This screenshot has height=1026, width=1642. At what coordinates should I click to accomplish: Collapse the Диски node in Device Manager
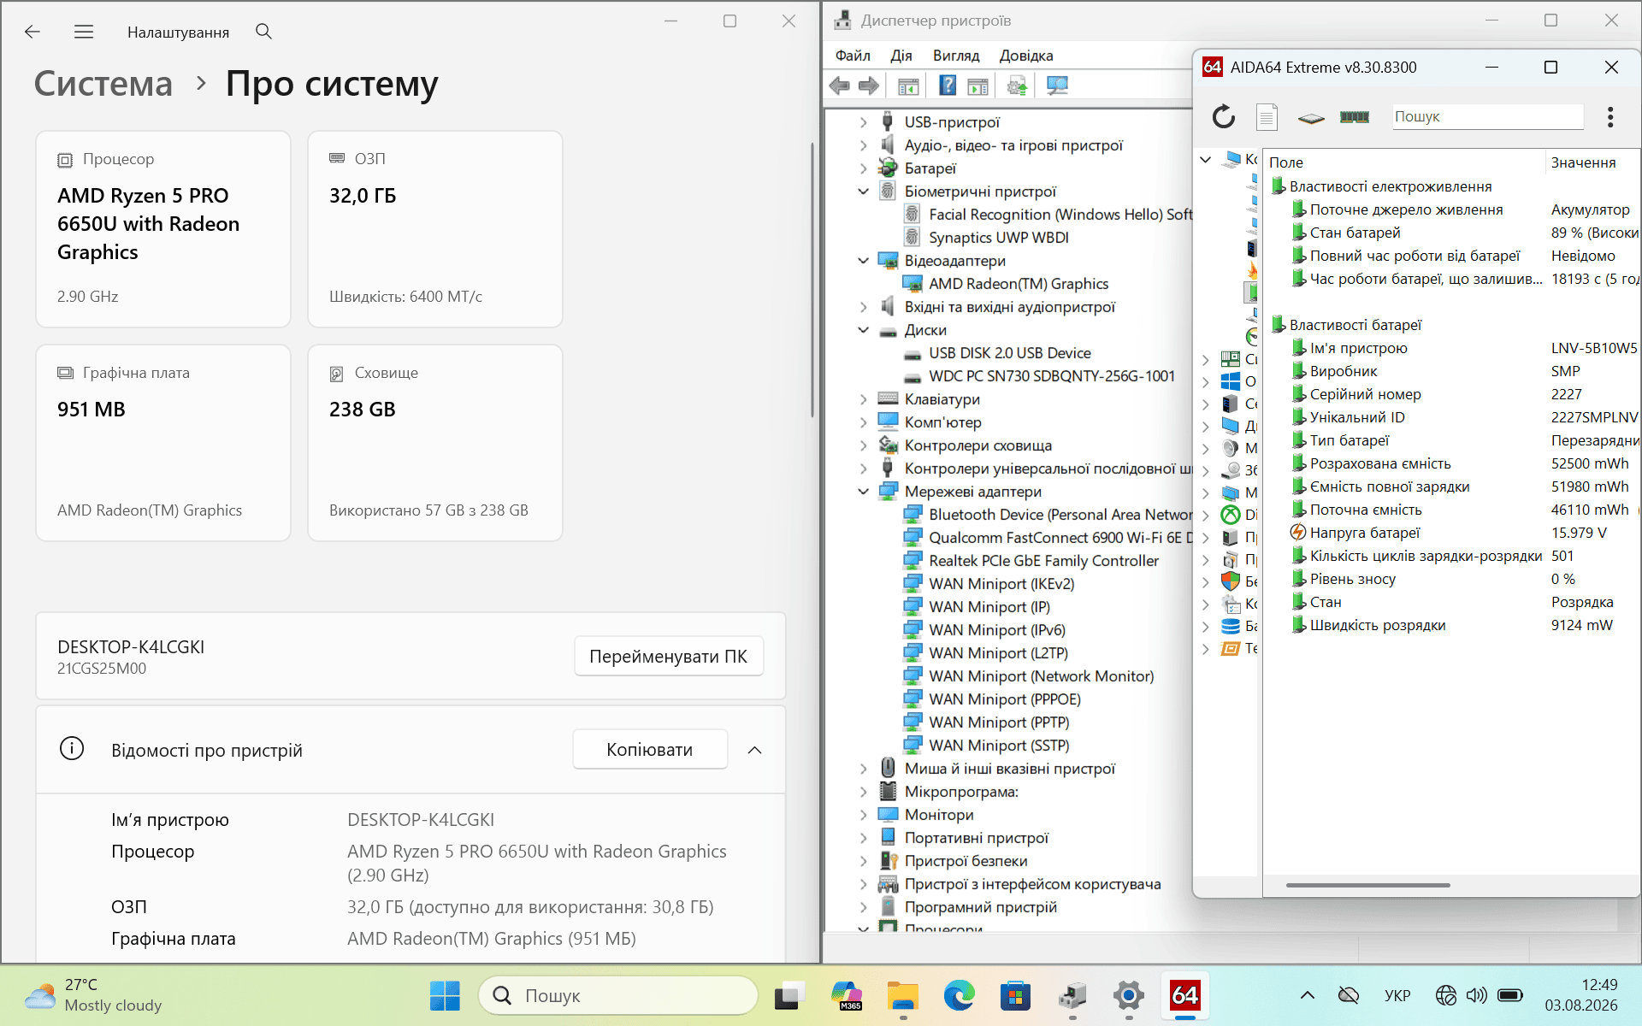tap(864, 330)
